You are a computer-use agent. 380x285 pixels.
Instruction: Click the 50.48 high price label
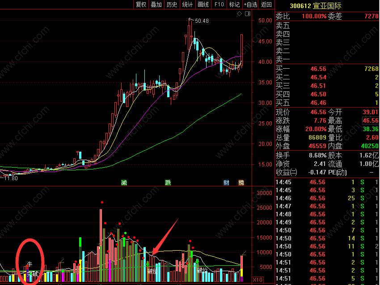[202, 21]
